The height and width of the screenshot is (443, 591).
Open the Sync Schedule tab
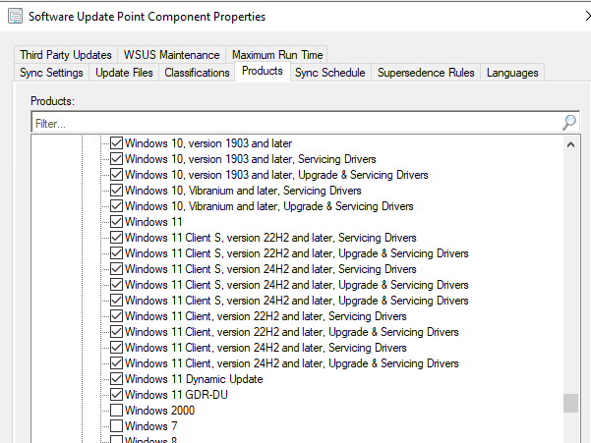pyautogui.click(x=329, y=73)
